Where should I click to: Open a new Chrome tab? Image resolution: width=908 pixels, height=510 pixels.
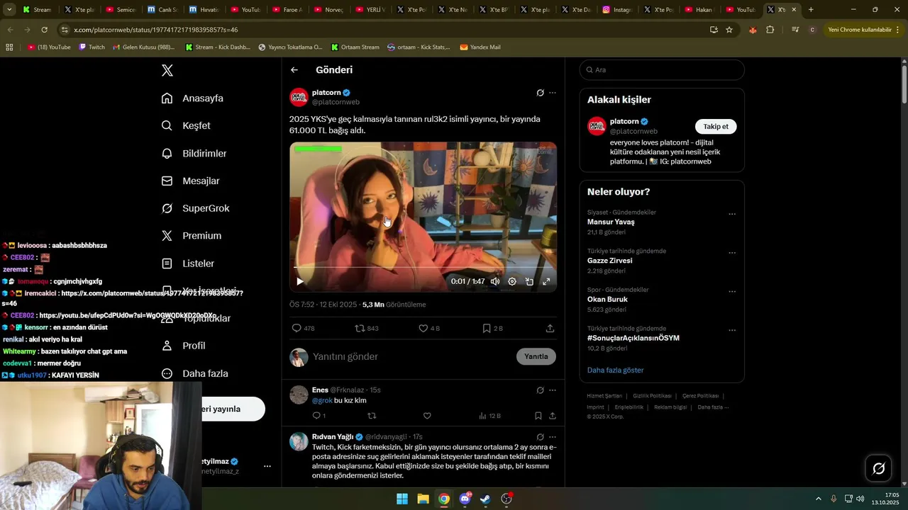(811, 10)
